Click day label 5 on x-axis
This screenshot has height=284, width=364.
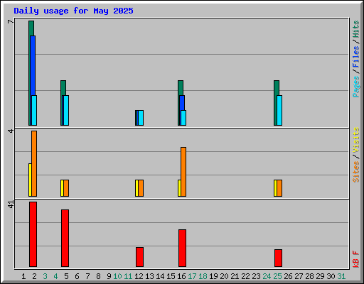tap(66, 276)
